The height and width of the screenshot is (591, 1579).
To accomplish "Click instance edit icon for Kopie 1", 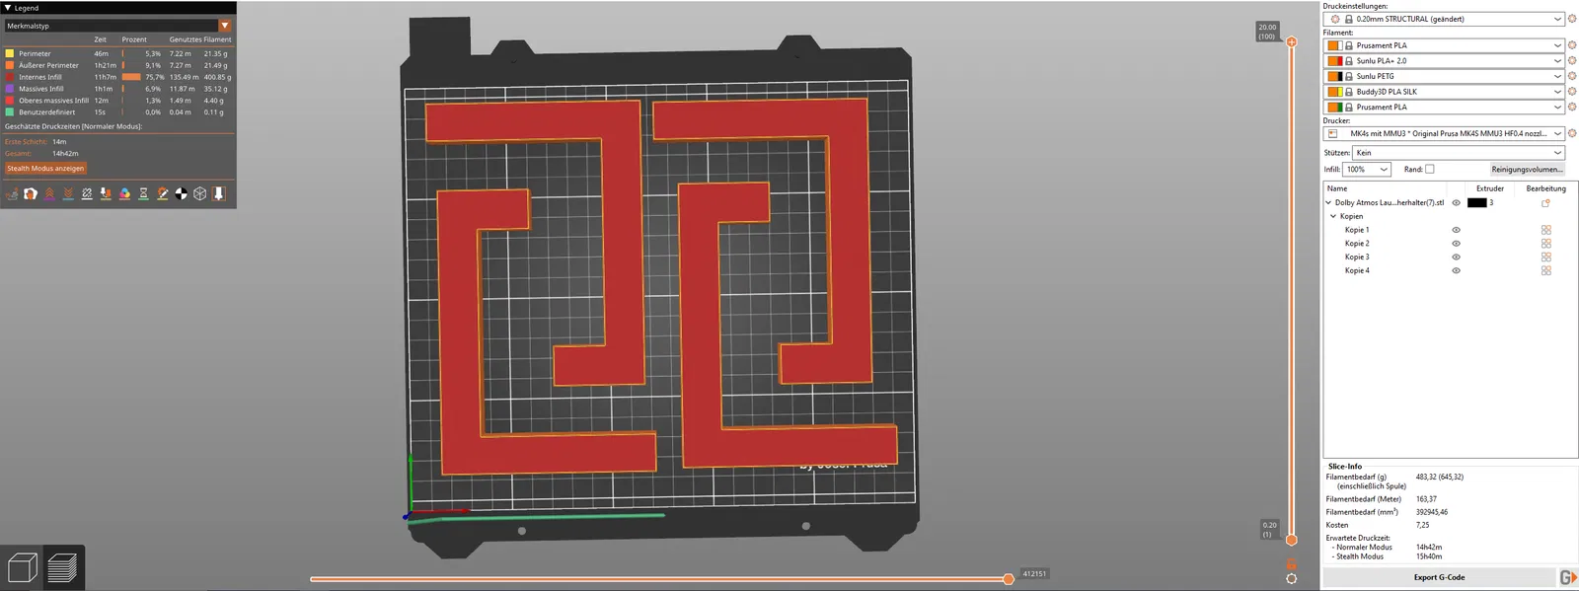I will click(1546, 230).
